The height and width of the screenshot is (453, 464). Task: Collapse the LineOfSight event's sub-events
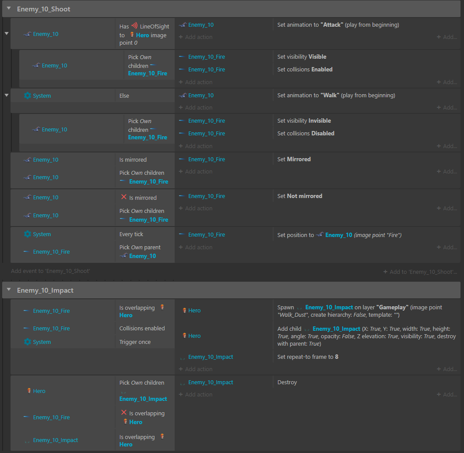point(7,34)
